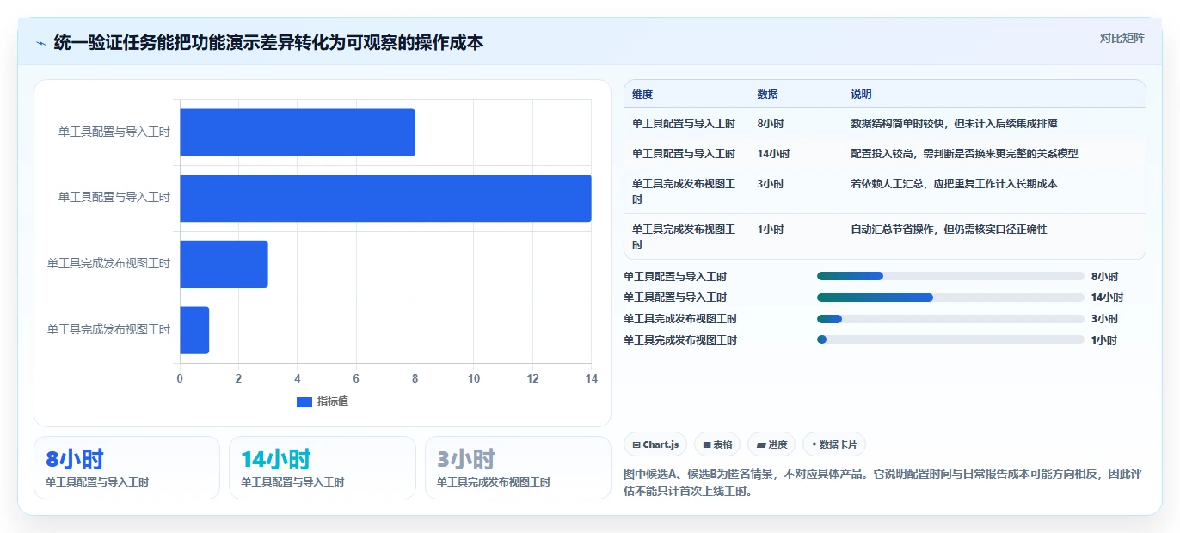Click the 数据 table column header
Viewport: 1180px width, 533px height.
coord(767,95)
